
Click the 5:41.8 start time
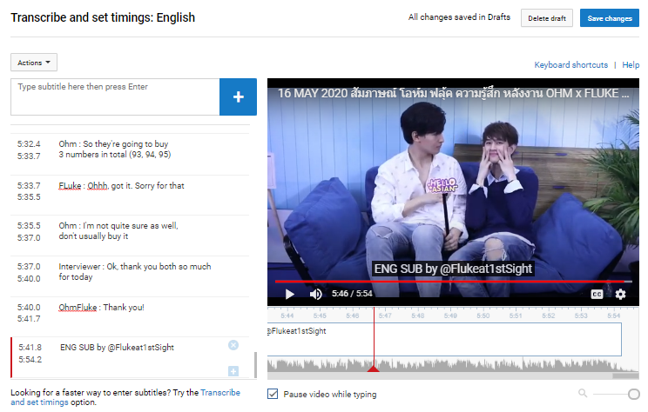[x=30, y=348]
